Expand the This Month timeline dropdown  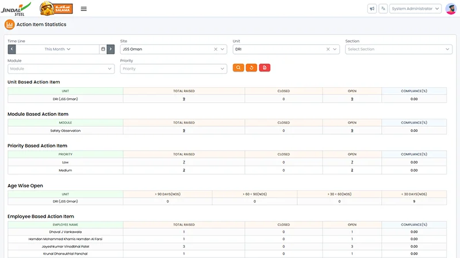(x=57, y=49)
